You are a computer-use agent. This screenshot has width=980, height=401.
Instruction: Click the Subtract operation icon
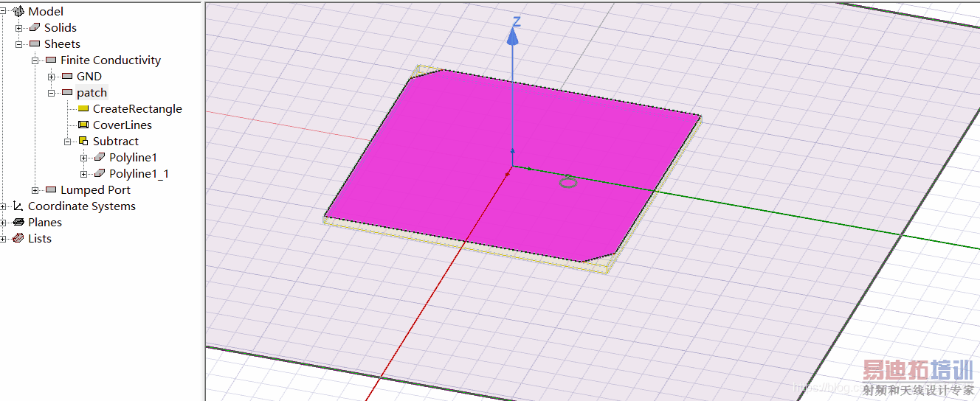click(x=83, y=141)
